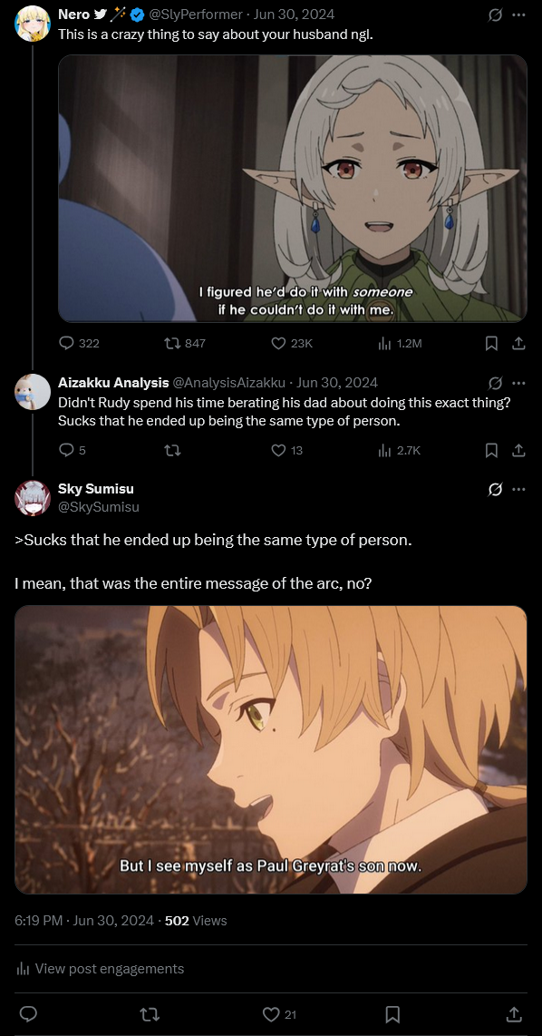Open more options on Sky Sumisu post

click(x=519, y=490)
